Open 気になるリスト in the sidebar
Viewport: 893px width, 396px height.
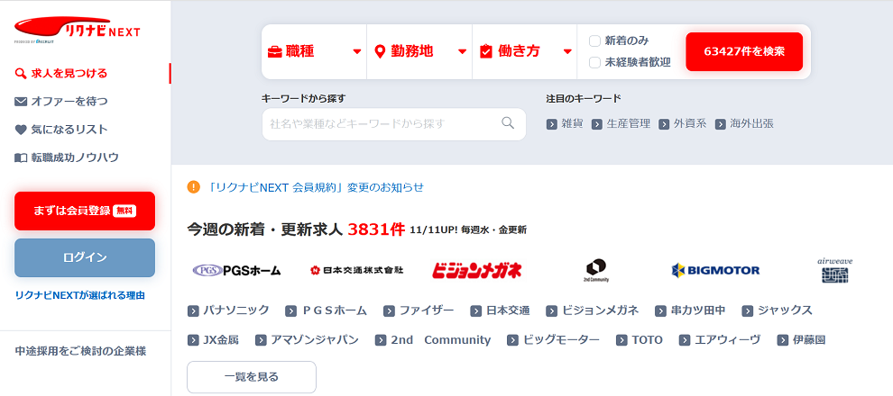click(61, 130)
